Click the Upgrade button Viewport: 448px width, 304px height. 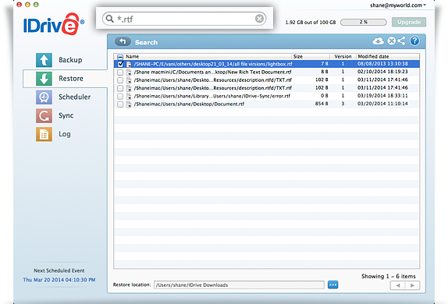(409, 23)
